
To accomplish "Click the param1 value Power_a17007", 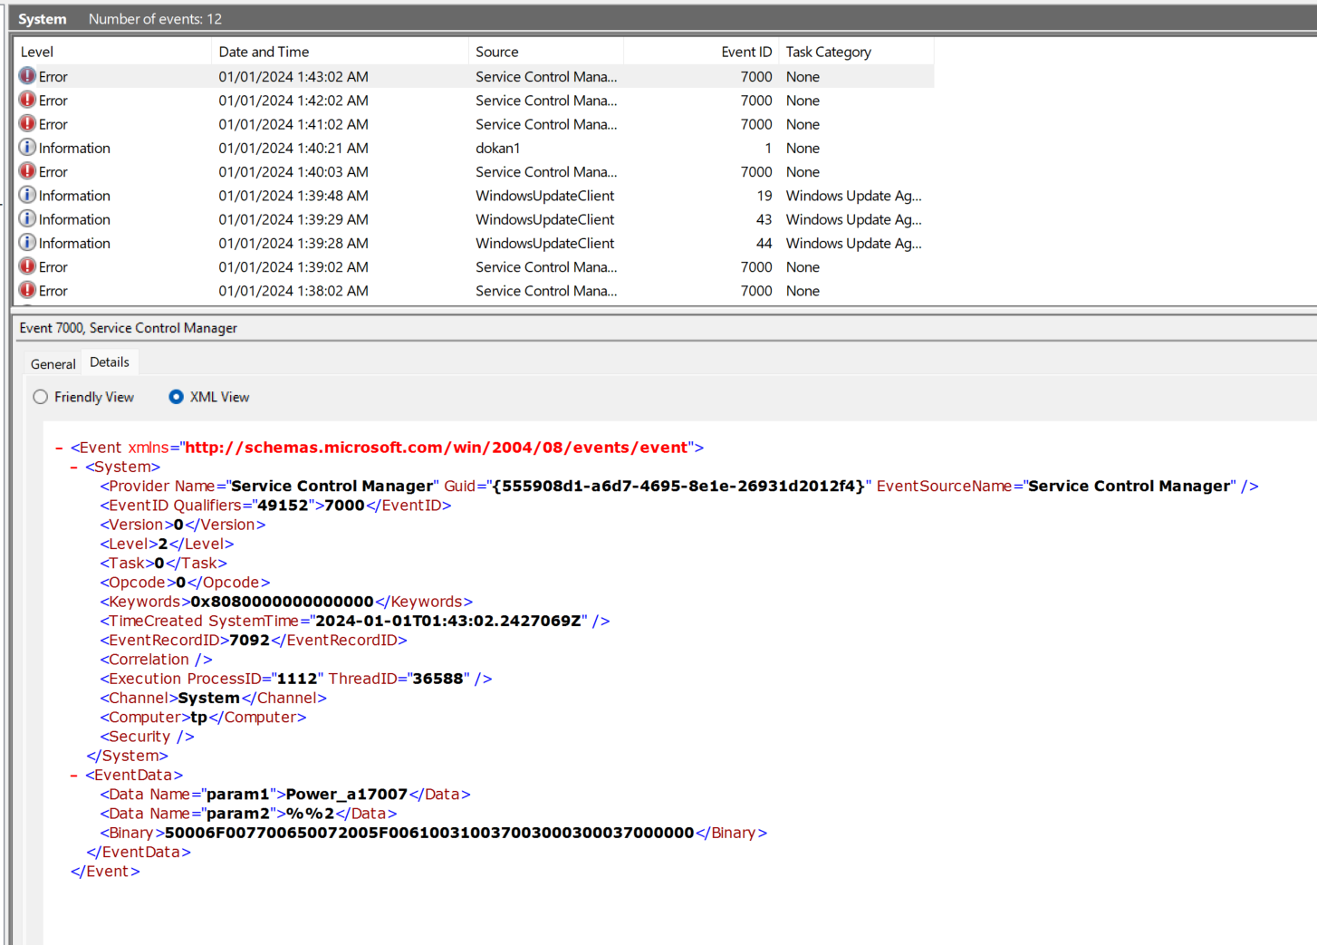I will (x=347, y=795).
